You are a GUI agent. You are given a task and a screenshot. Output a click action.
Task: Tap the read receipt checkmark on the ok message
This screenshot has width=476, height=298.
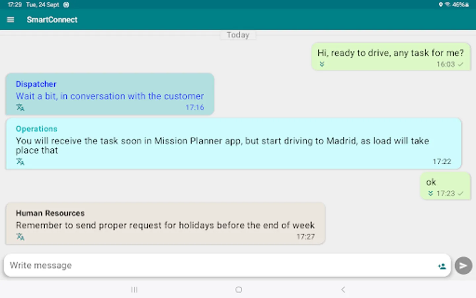pos(461,193)
